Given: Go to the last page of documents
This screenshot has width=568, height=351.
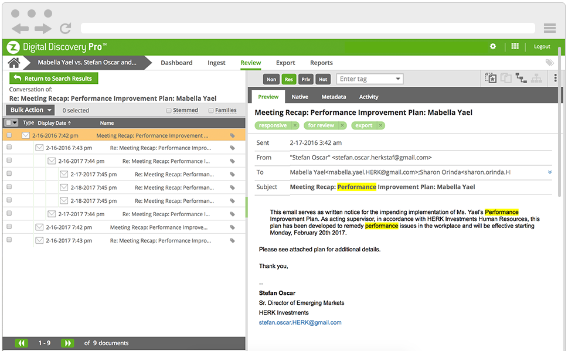Looking at the screenshot, I should coord(67,343).
